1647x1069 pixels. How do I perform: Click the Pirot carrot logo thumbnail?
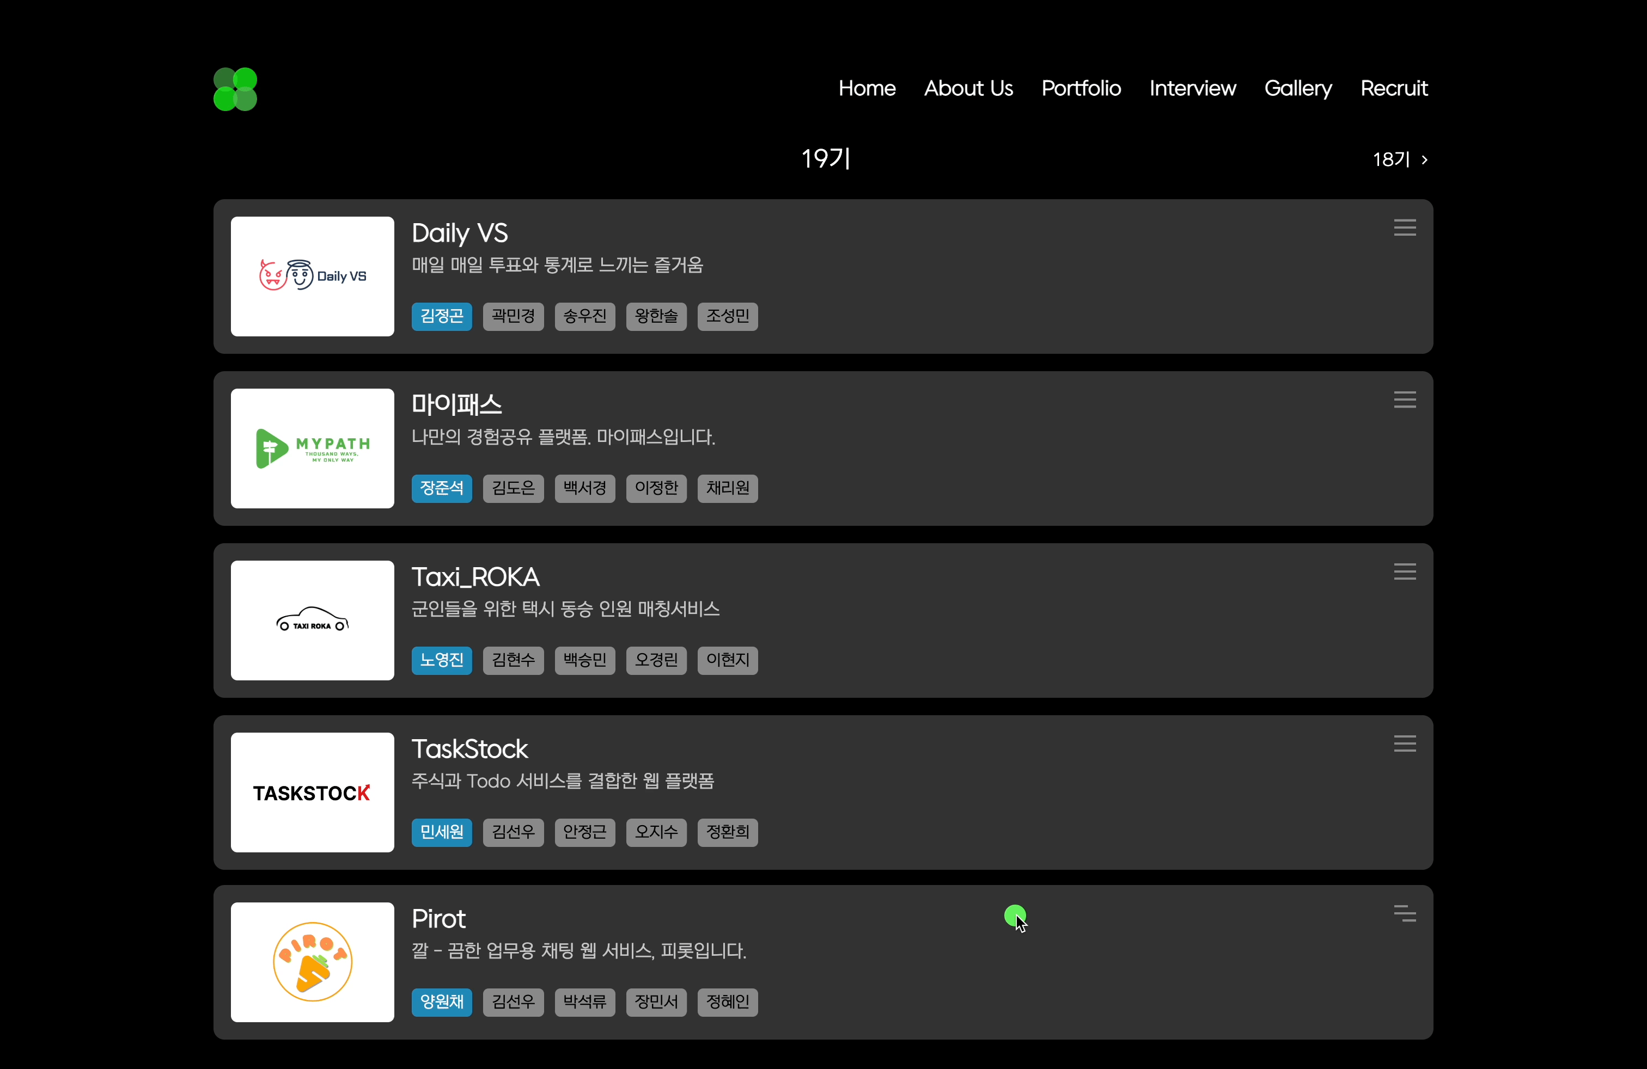tap(313, 962)
